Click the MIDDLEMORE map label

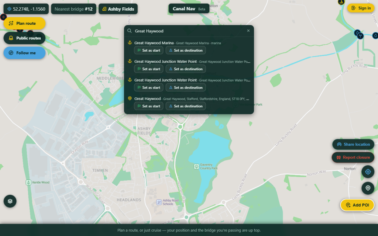[110, 78]
